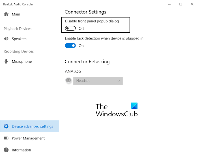
Task: Click the Power Management battery icon
Action: (6, 138)
